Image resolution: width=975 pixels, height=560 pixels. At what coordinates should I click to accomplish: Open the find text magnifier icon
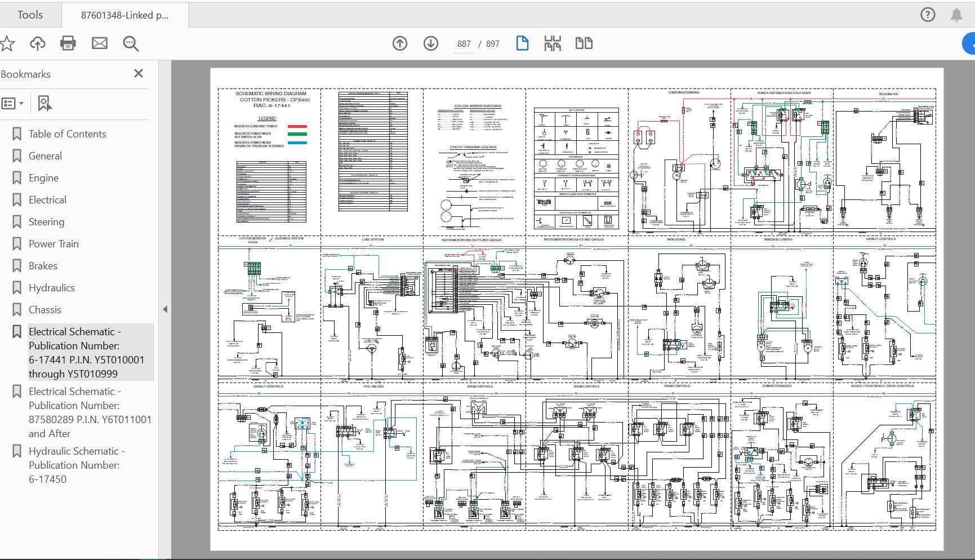pos(131,43)
